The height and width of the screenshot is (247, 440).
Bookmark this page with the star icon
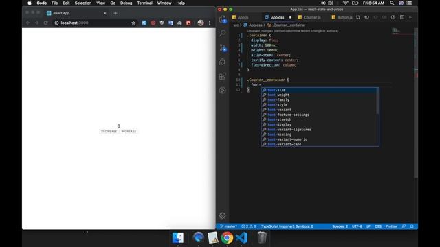pos(133,23)
